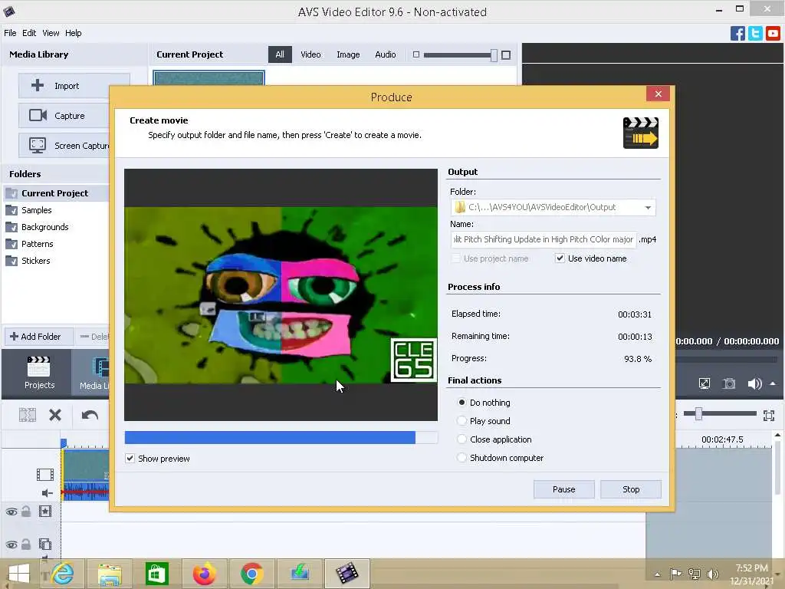Open the Facebook share icon
The height and width of the screenshot is (589, 785).
click(x=737, y=34)
